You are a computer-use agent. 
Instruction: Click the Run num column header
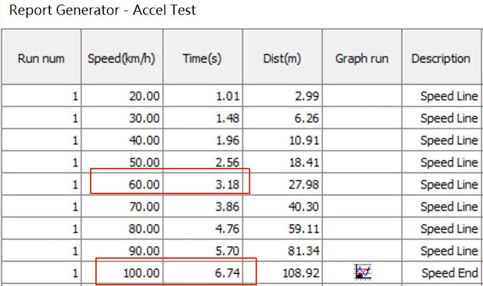41,57
